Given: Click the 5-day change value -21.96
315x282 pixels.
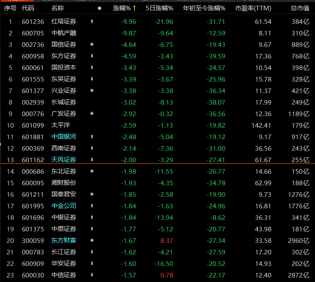Looking at the screenshot, I should 164,22.
